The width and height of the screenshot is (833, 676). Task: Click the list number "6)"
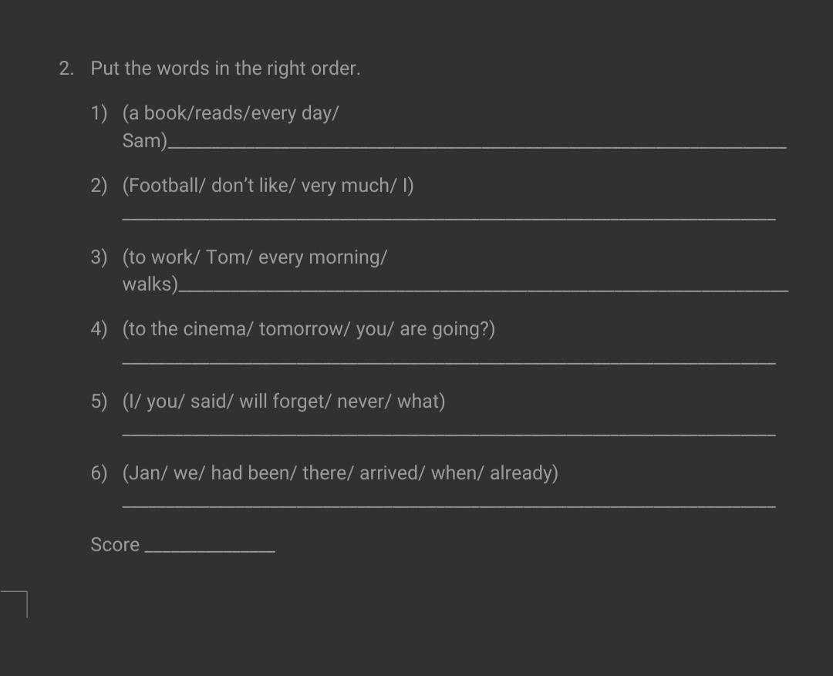[x=99, y=473]
